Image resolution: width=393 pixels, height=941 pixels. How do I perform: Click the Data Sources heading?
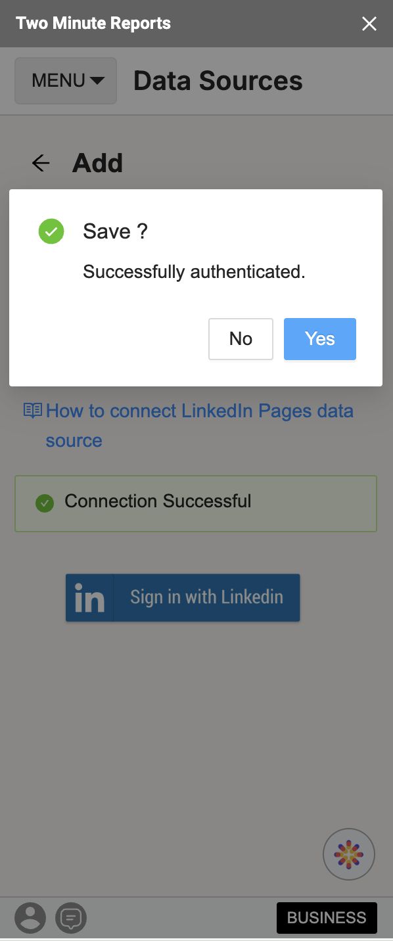point(218,80)
